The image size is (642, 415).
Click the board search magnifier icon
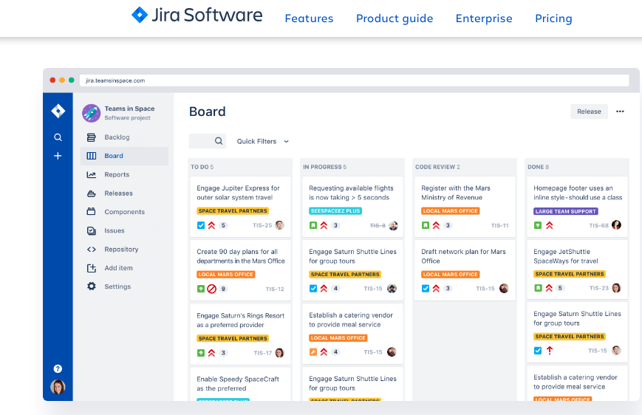coord(219,141)
